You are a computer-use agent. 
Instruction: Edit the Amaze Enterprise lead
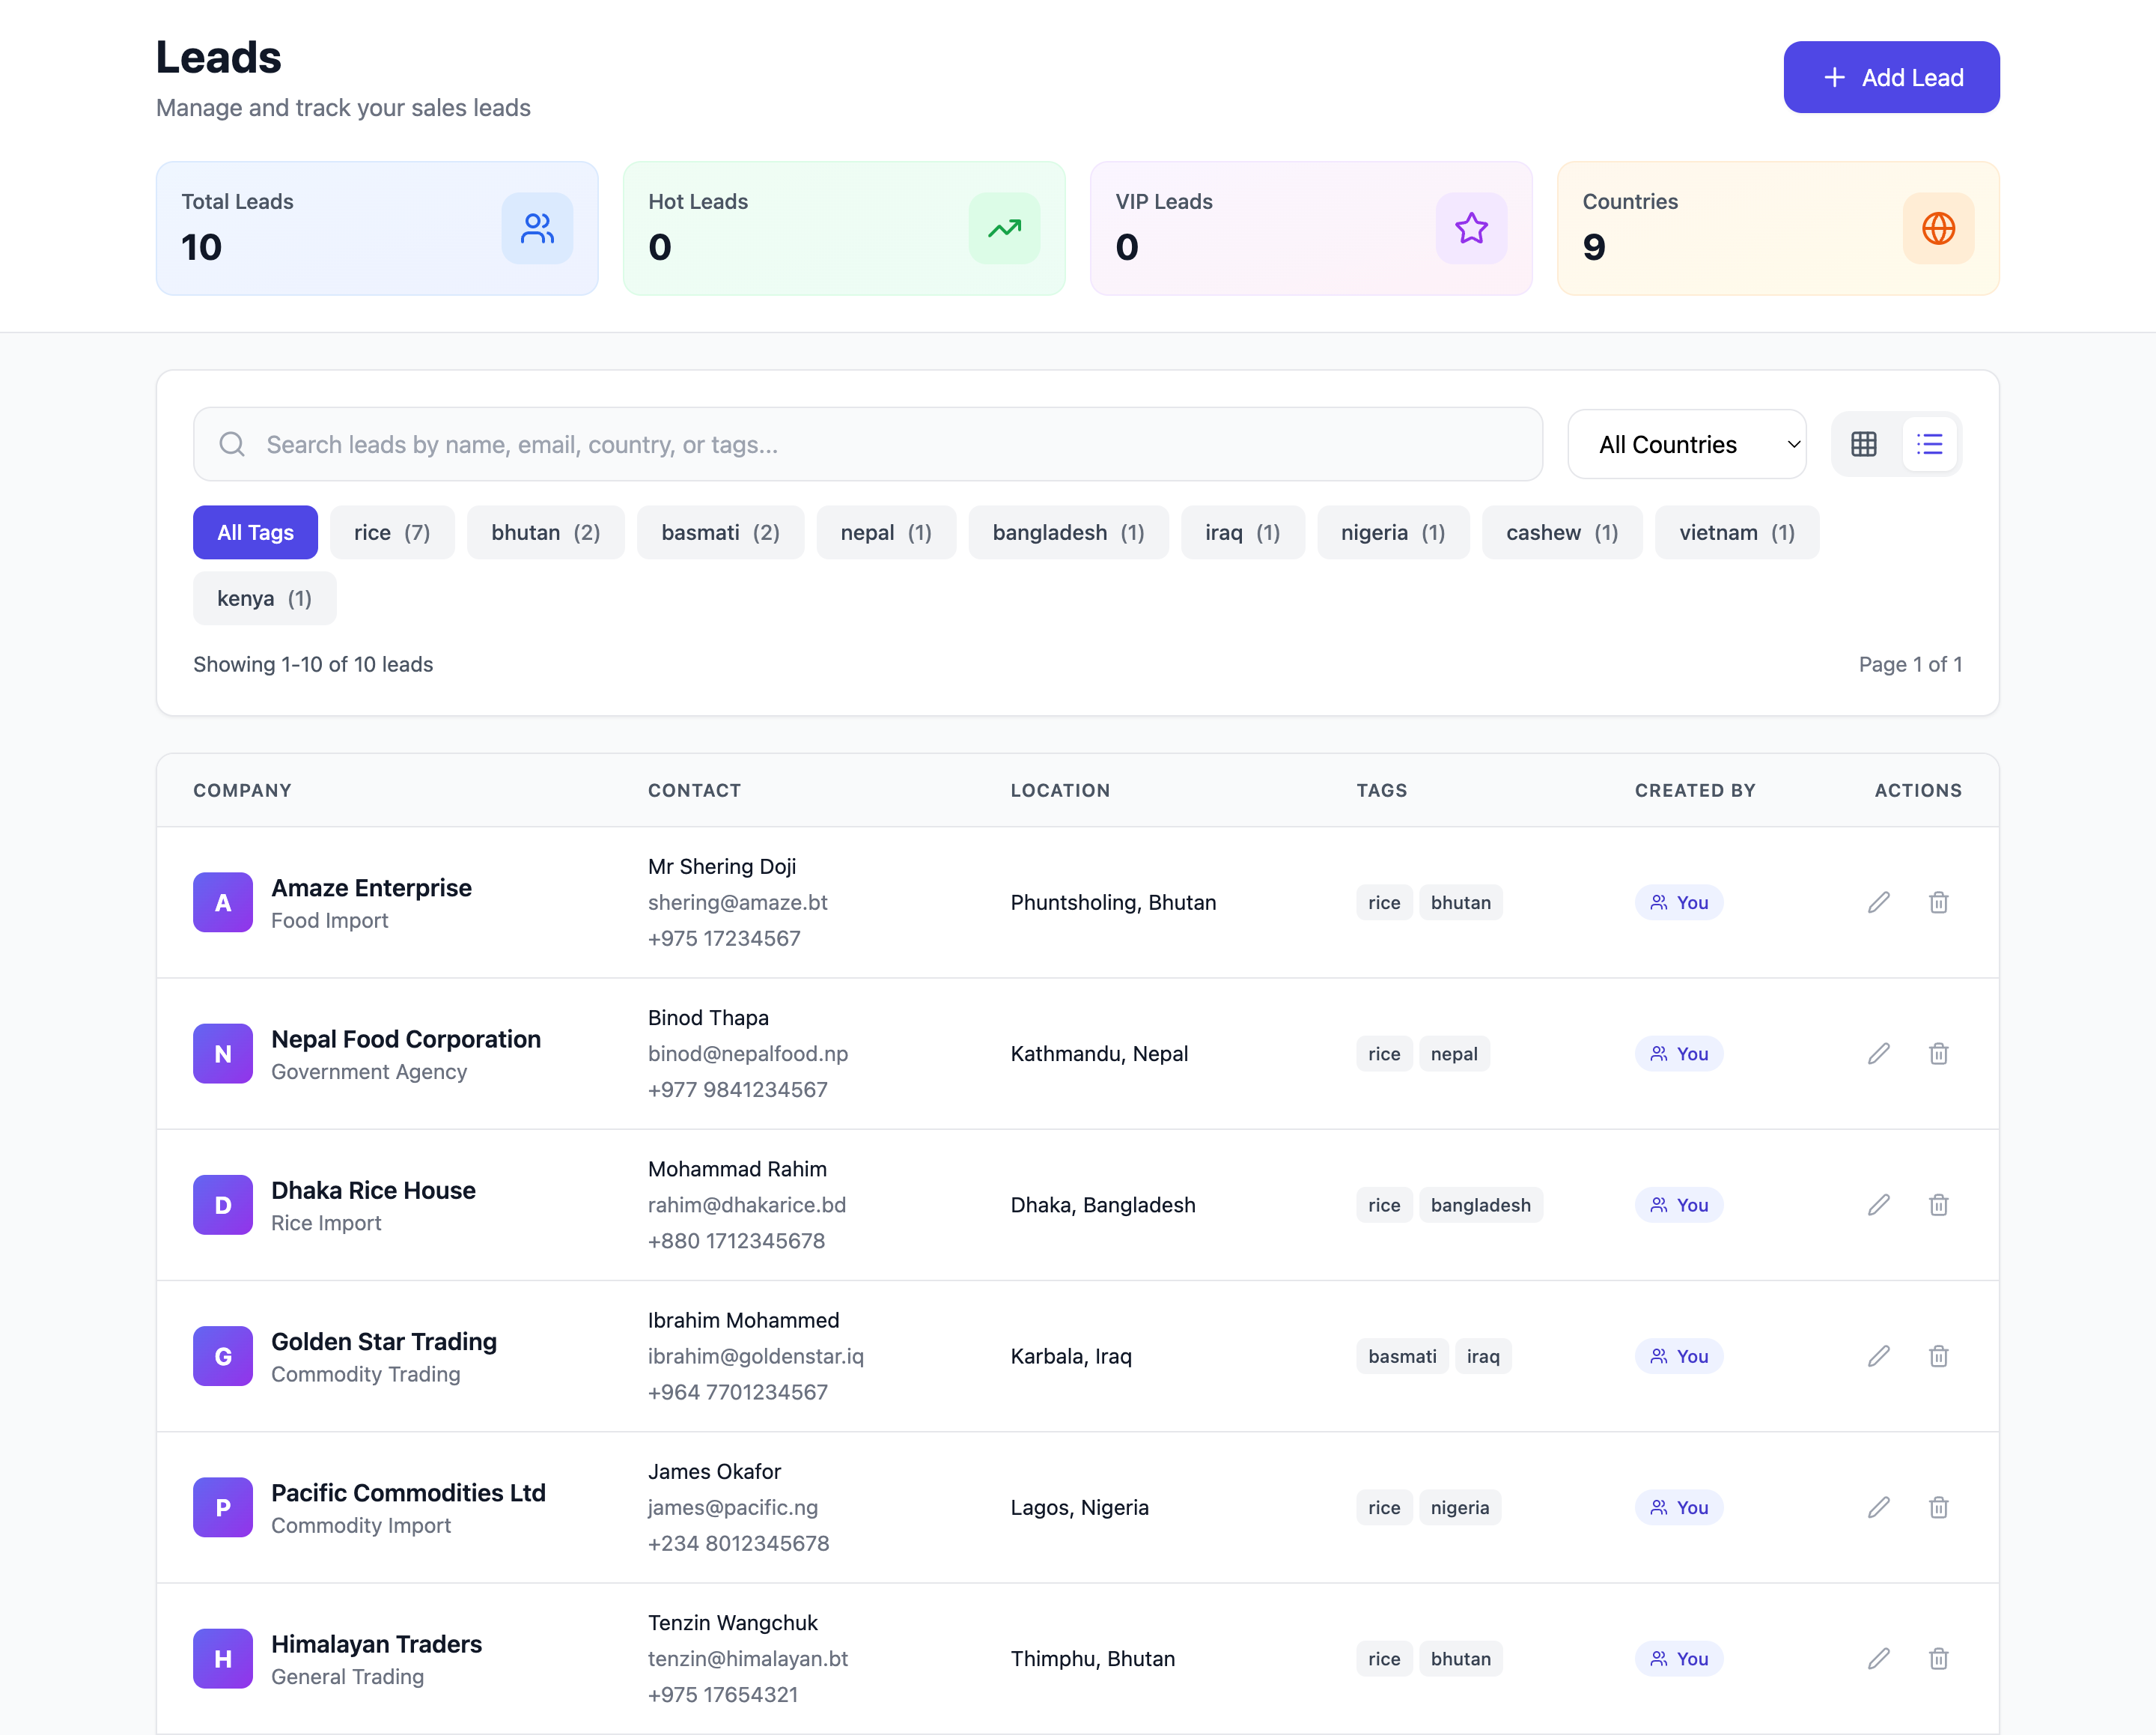coord(1878,902)
